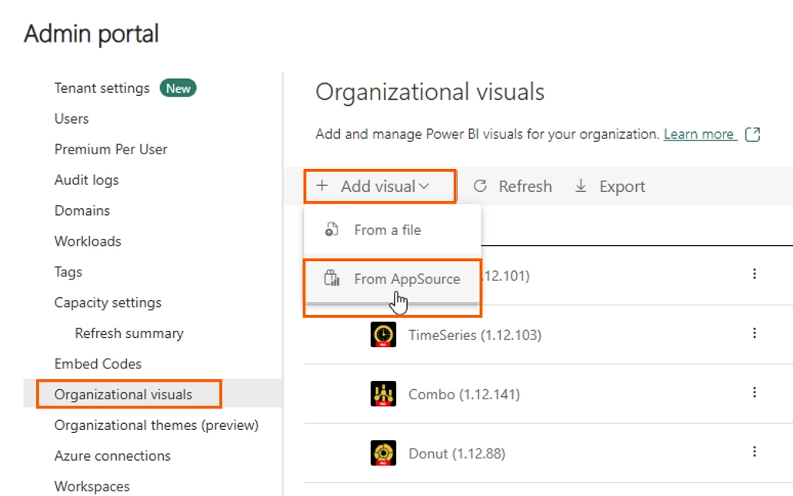Open Tags in sidebar
Image resolution: width=793 pixels, height=496 pixels.
point(68,273)
